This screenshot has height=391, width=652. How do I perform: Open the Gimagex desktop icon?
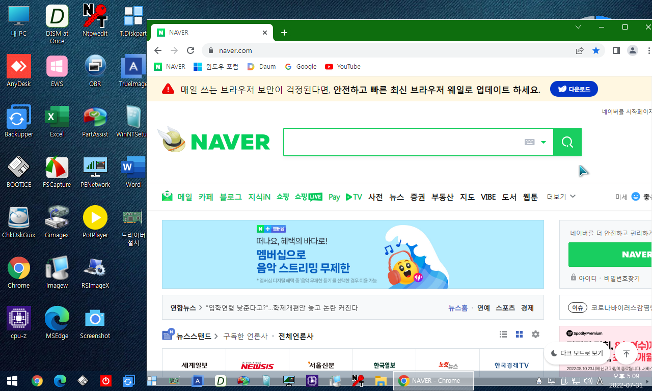coord(57,222)
